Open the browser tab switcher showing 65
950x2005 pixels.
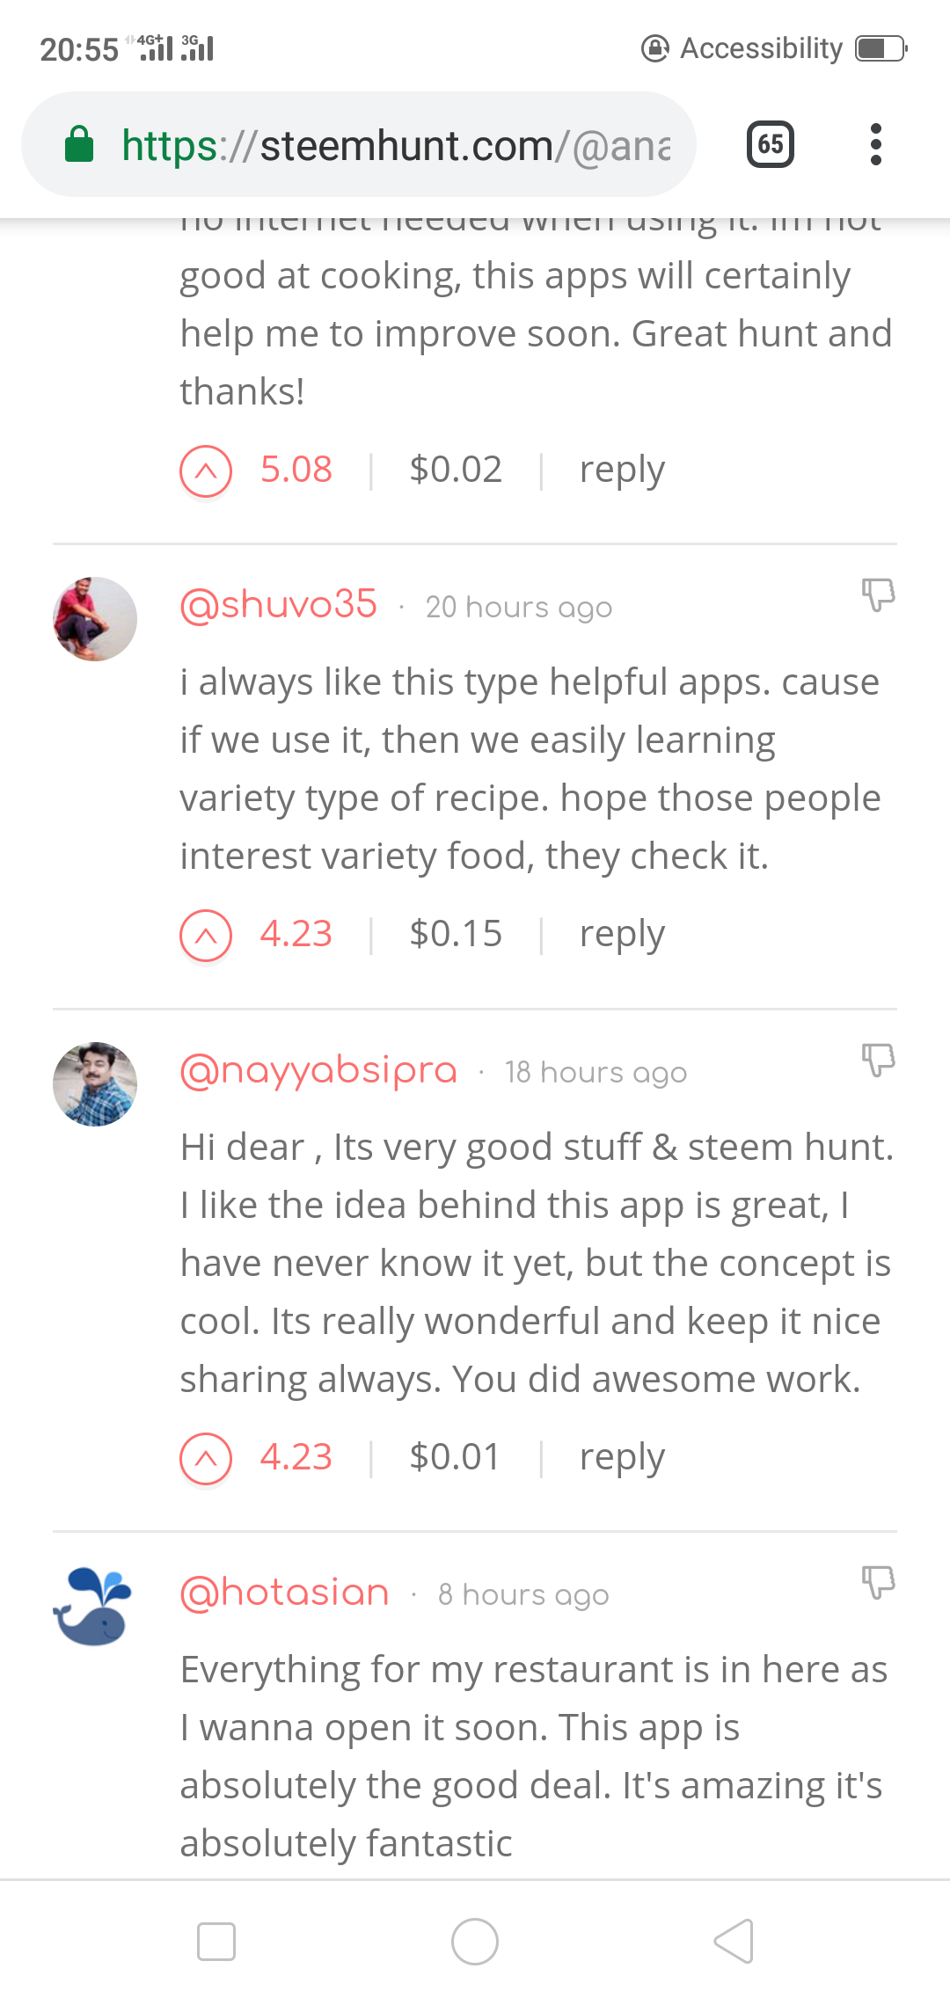click(770, 144)
